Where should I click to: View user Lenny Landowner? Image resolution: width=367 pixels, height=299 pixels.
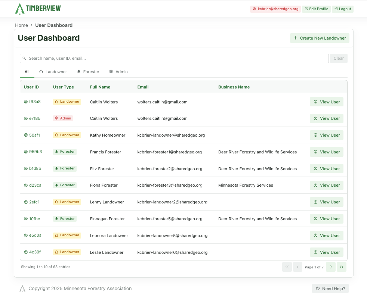tap(327, 202)
